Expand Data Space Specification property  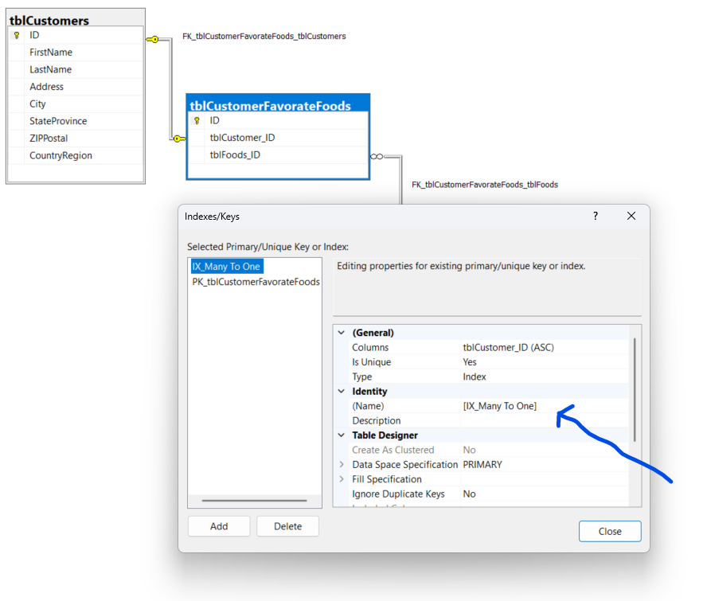pos(342,465)
